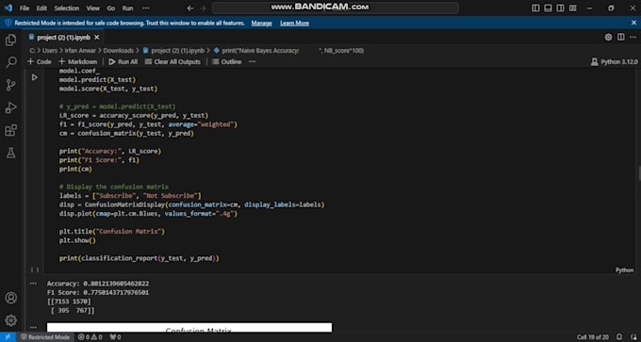Open the Edit menu

(x=41, y=8)
